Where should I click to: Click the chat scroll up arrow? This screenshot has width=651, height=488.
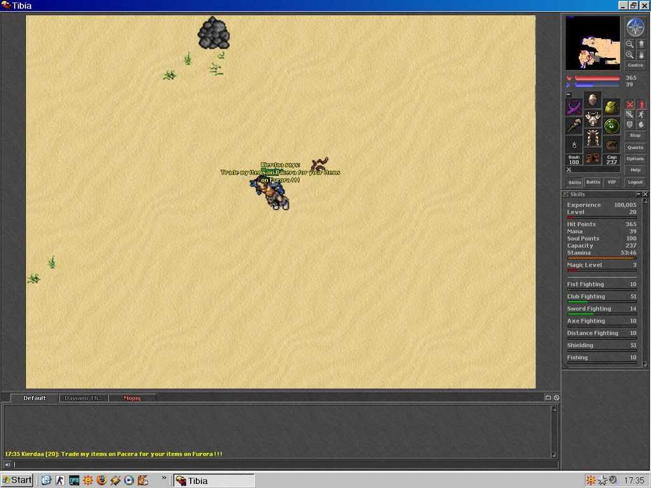pyautogui.click(x=554, y=409)
